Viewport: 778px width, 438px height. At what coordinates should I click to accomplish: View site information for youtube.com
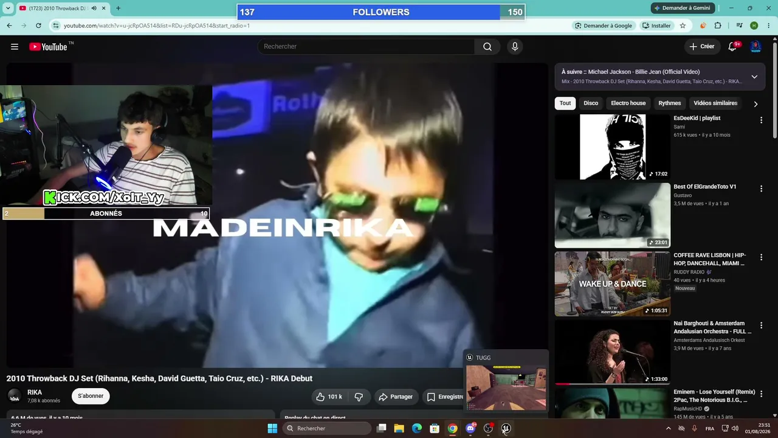coord(56,26)
